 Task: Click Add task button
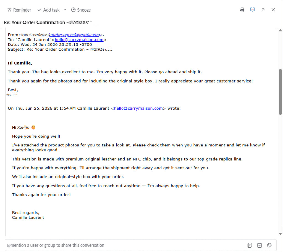(x=48, y=10)
